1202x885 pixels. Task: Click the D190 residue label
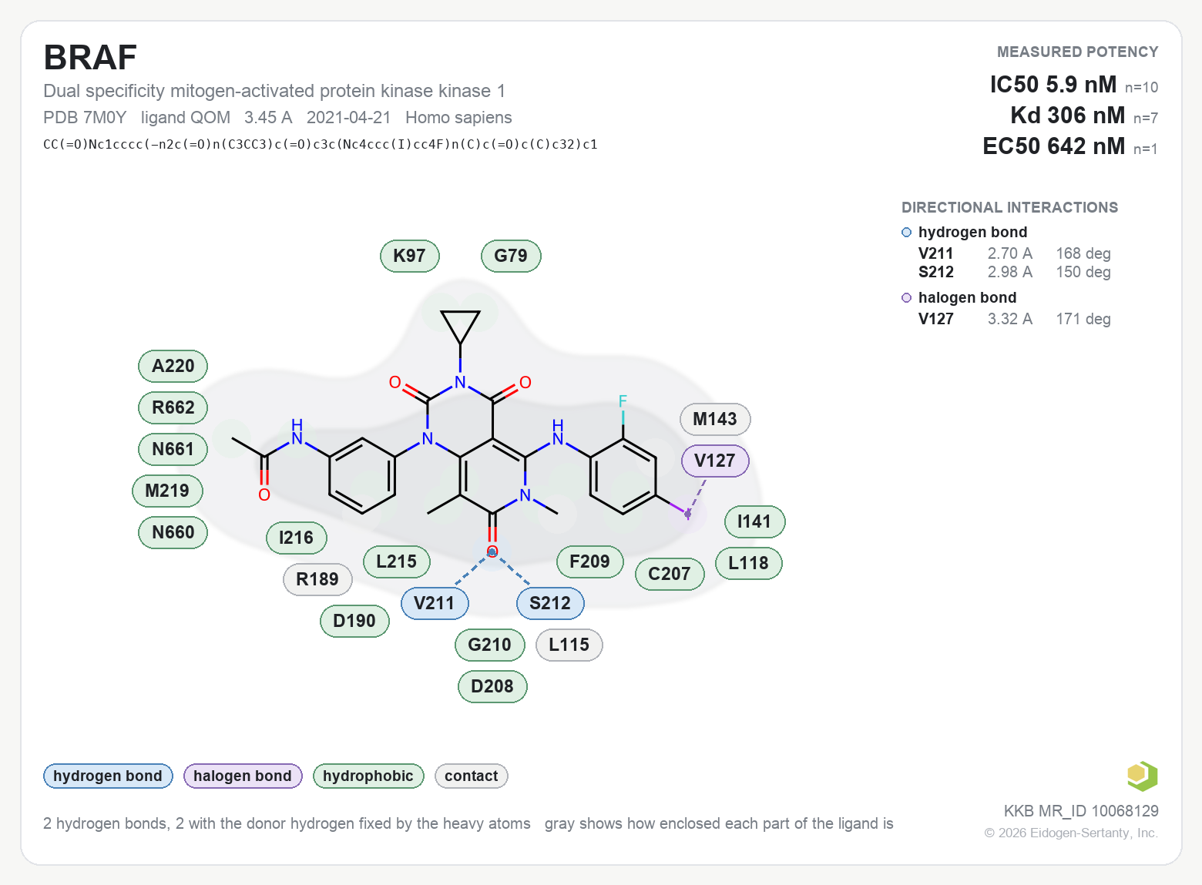354,621
